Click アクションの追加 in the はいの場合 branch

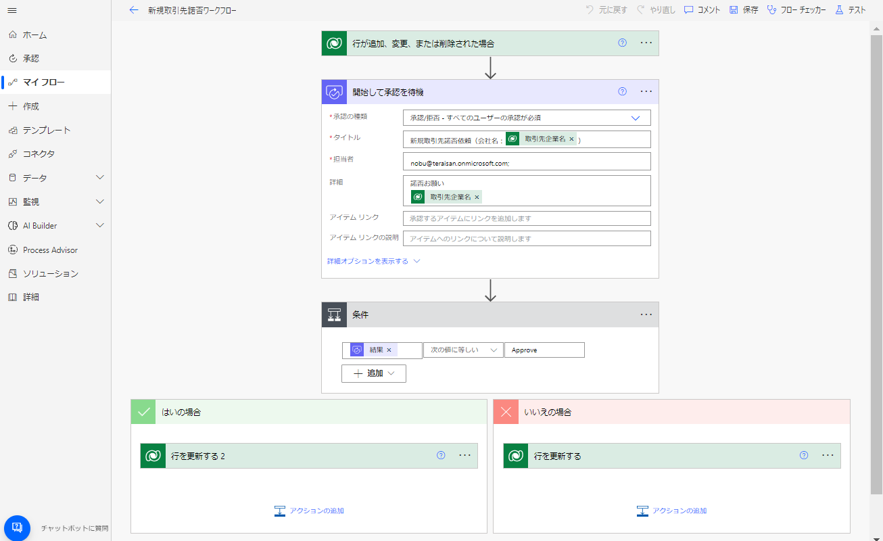click(309, 511)
